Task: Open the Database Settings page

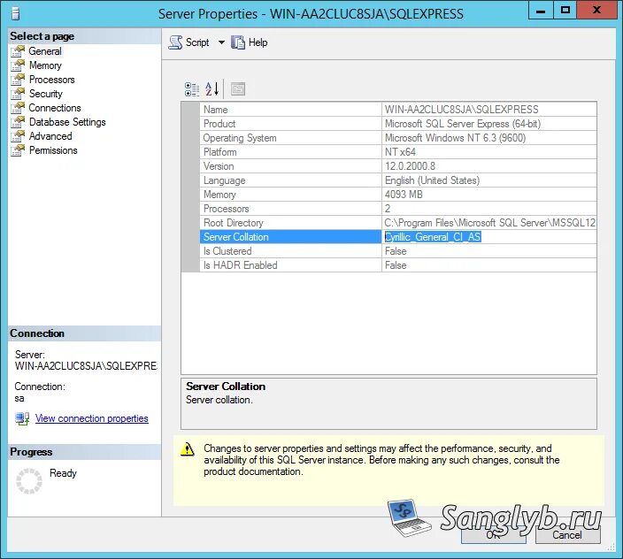Action: (67, 122)
